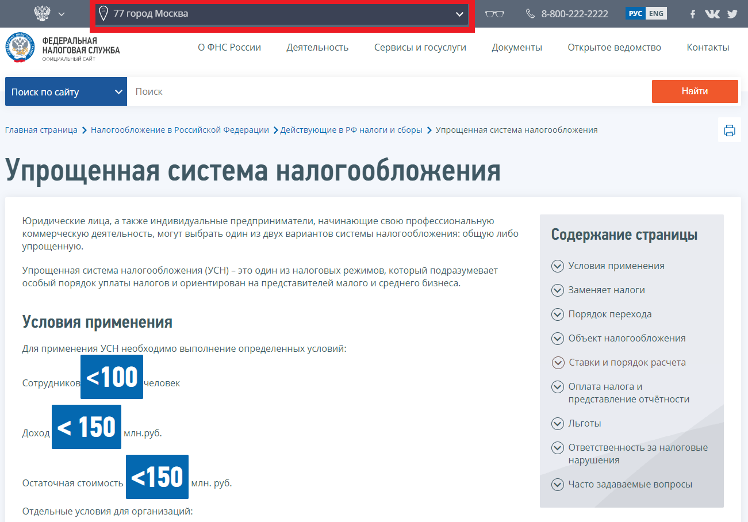Expand the dropdown arrow next to the emblem

click(62, 14)
